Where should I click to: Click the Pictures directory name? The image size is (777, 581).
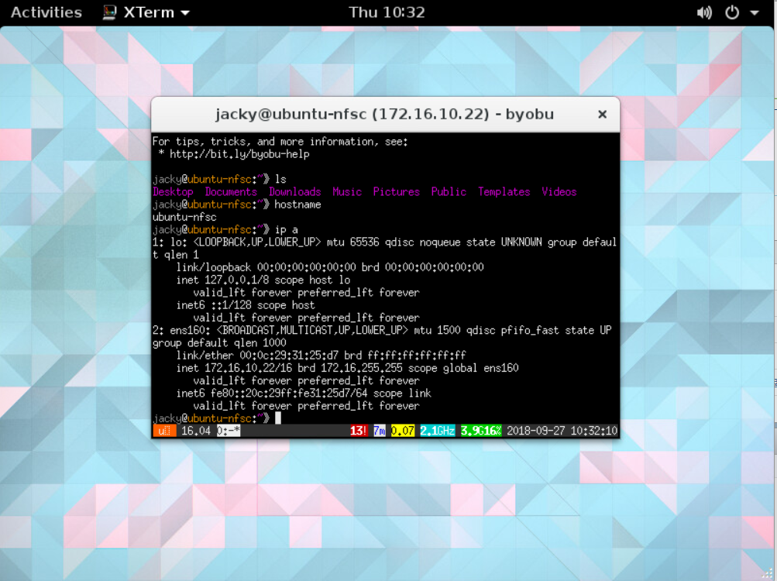[x=397, y=192]
